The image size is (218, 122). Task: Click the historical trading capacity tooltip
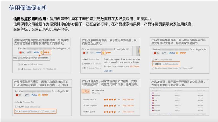click(x=31, y=58)
